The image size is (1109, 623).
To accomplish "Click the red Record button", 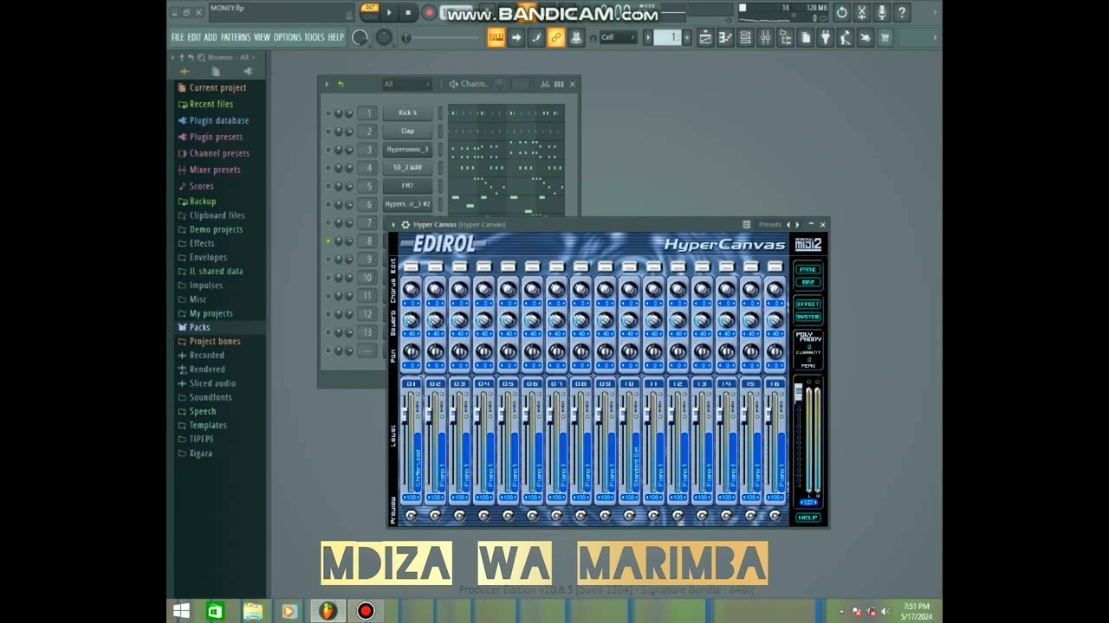I will click(x=429, y=12).
